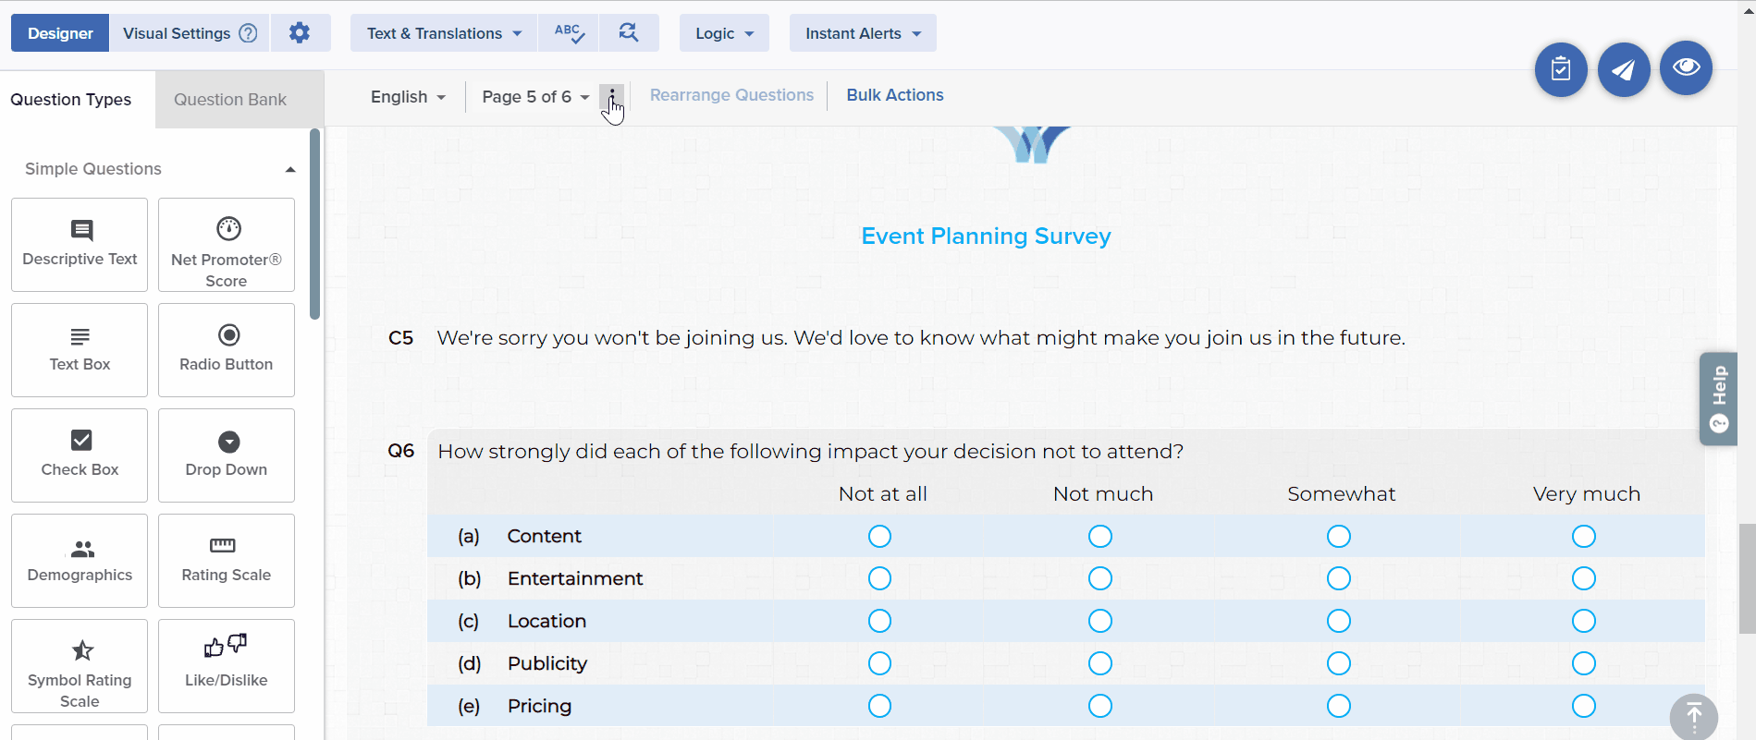Select "Not at all" for Content
The height and width of the screenshot is (740, 1756).
click(879, 537)
